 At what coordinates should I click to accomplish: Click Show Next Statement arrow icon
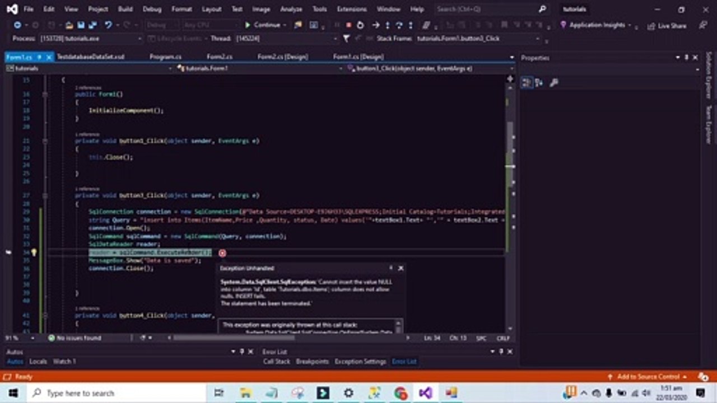[376, 25]
